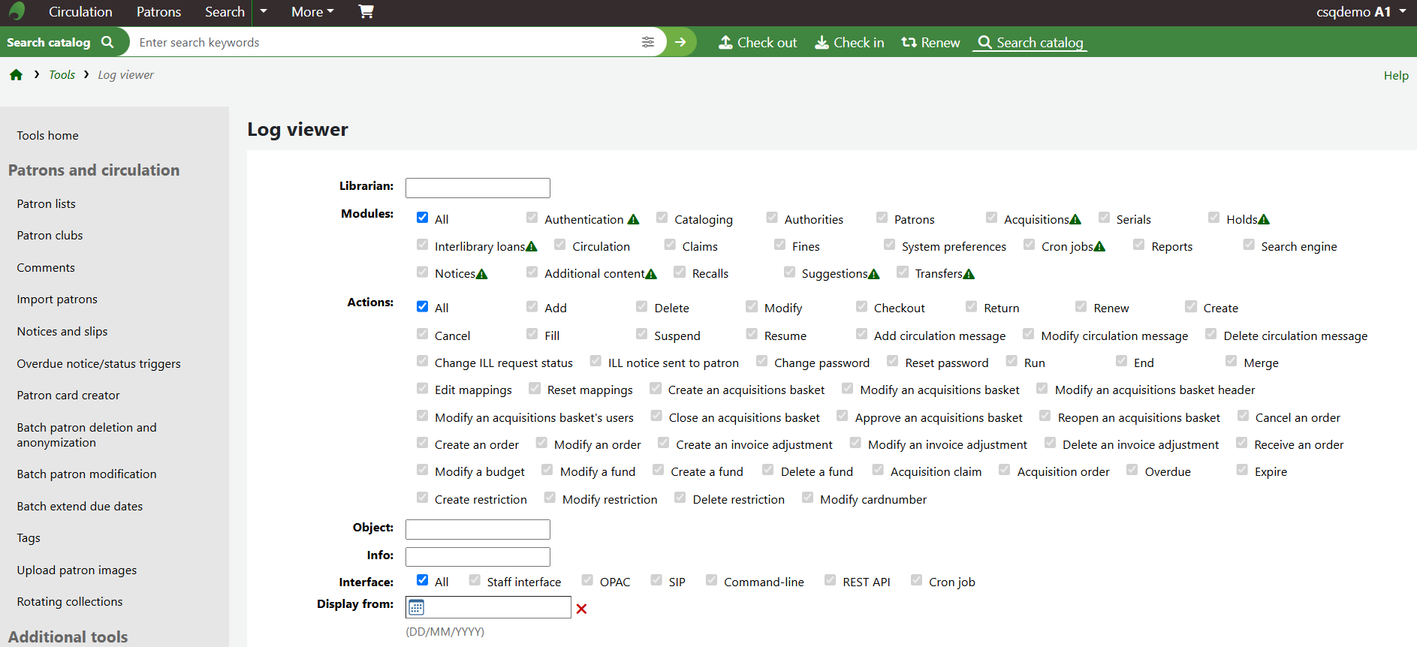
Task: Open the shopping cart icon
Action: point(366,11)
